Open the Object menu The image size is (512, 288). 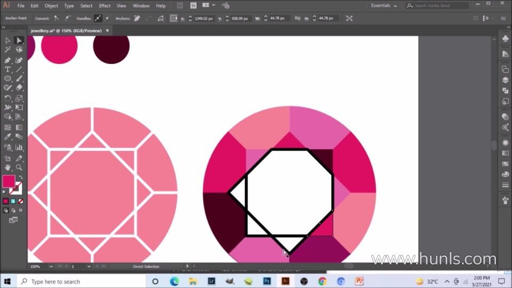[51, 6]
